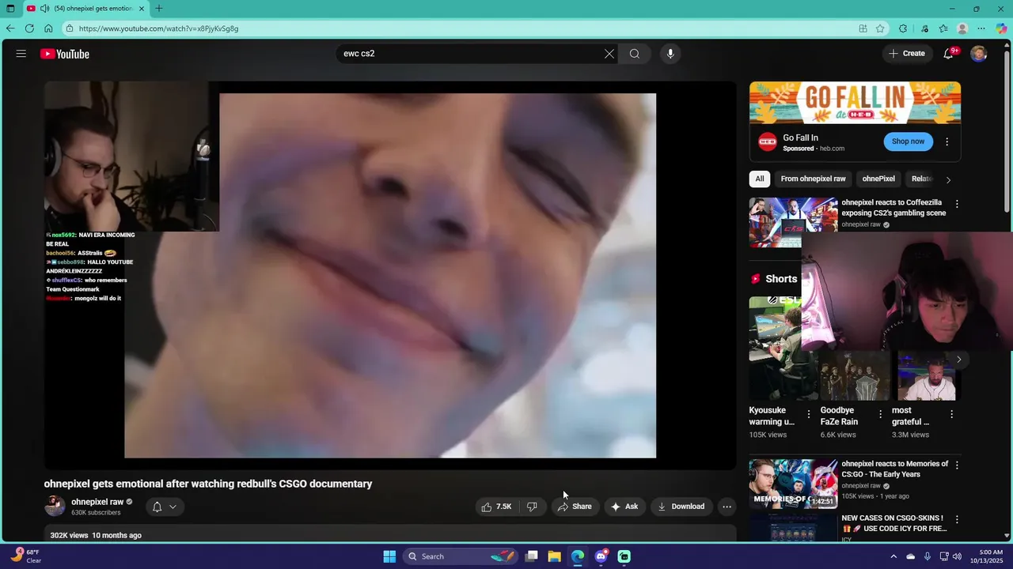Image resolution: width=1013 pixels, height=569 pixels.
Task: Open Edge settings and more menu
Action: [x=982, y=28]
